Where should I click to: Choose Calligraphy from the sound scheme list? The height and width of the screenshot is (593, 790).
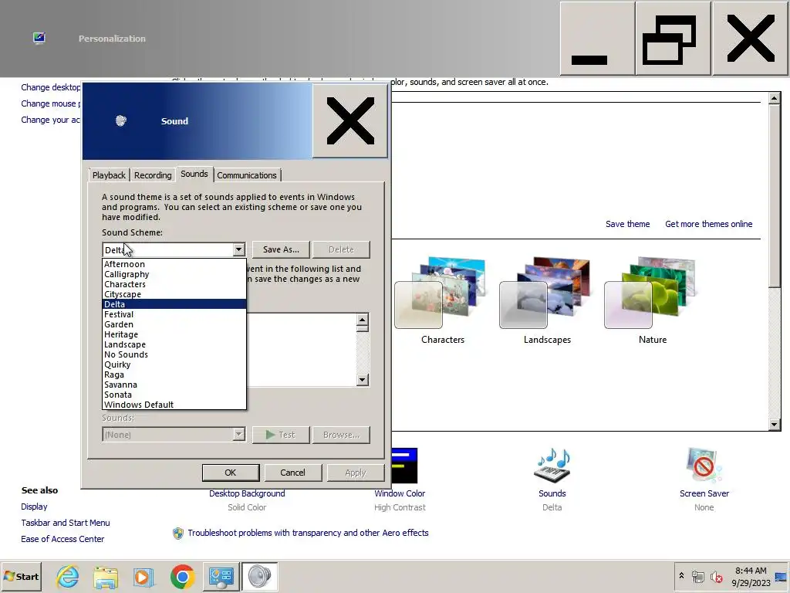coord(174,274)
